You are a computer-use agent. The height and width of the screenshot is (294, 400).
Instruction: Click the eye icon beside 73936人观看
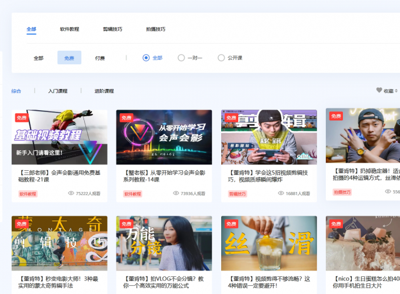tap(176, 193)
